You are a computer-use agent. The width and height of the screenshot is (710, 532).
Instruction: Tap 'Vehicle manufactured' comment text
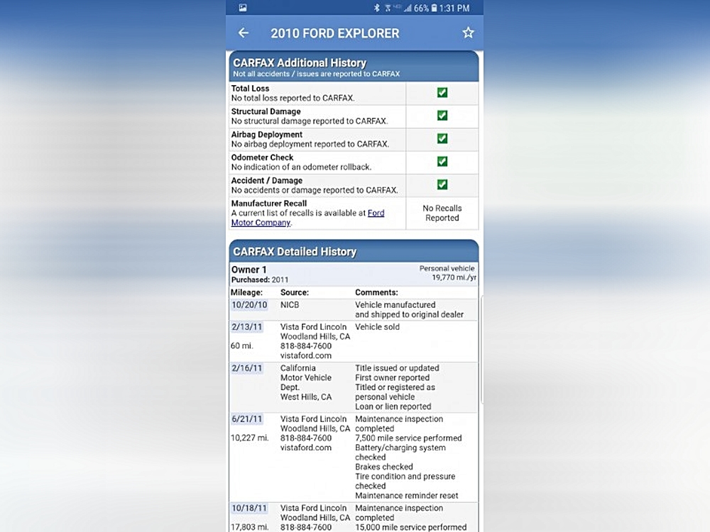click(395, 305)
